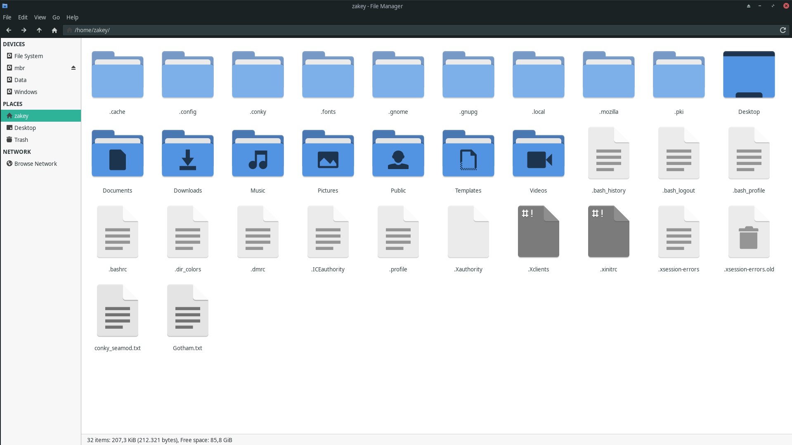Screen dimensions: 792x445
Task: Open the Go menu
Action: [56, 17]
